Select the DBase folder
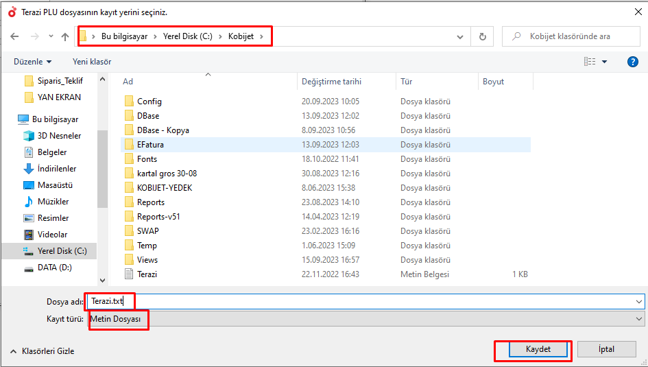Screen dimensions: 648x367 pos(142,116)
